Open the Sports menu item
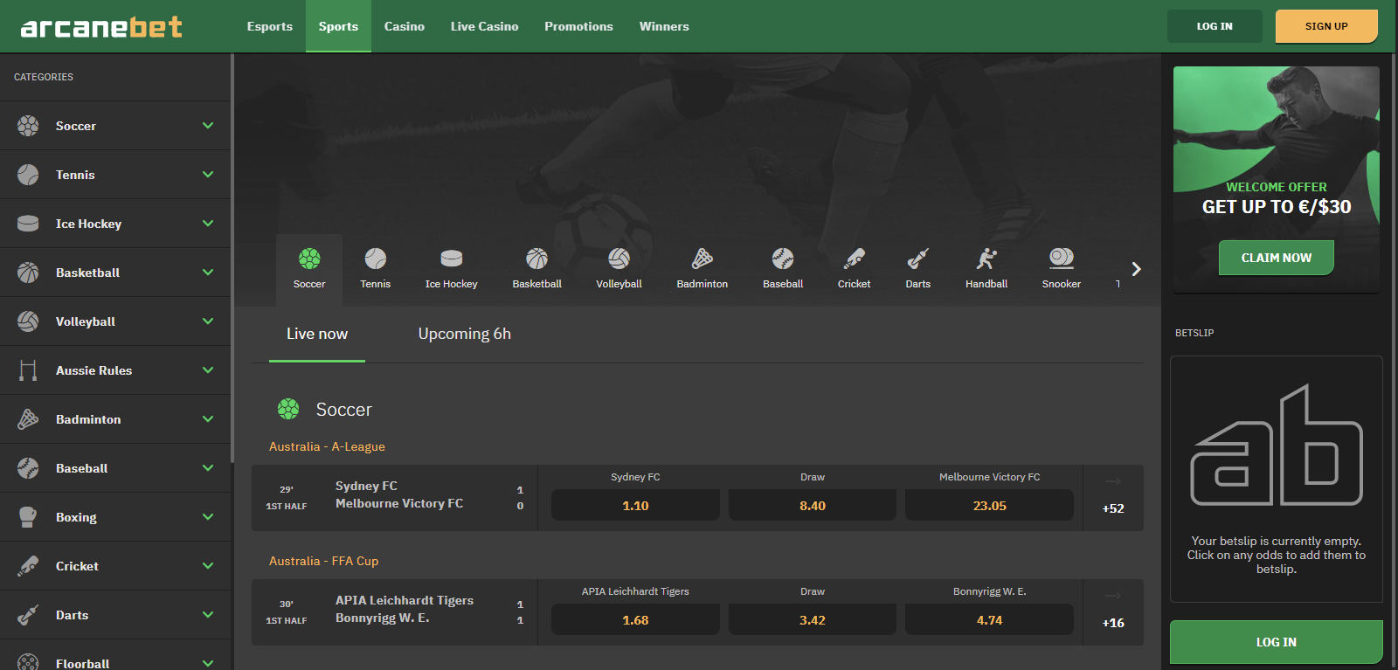 338,26
